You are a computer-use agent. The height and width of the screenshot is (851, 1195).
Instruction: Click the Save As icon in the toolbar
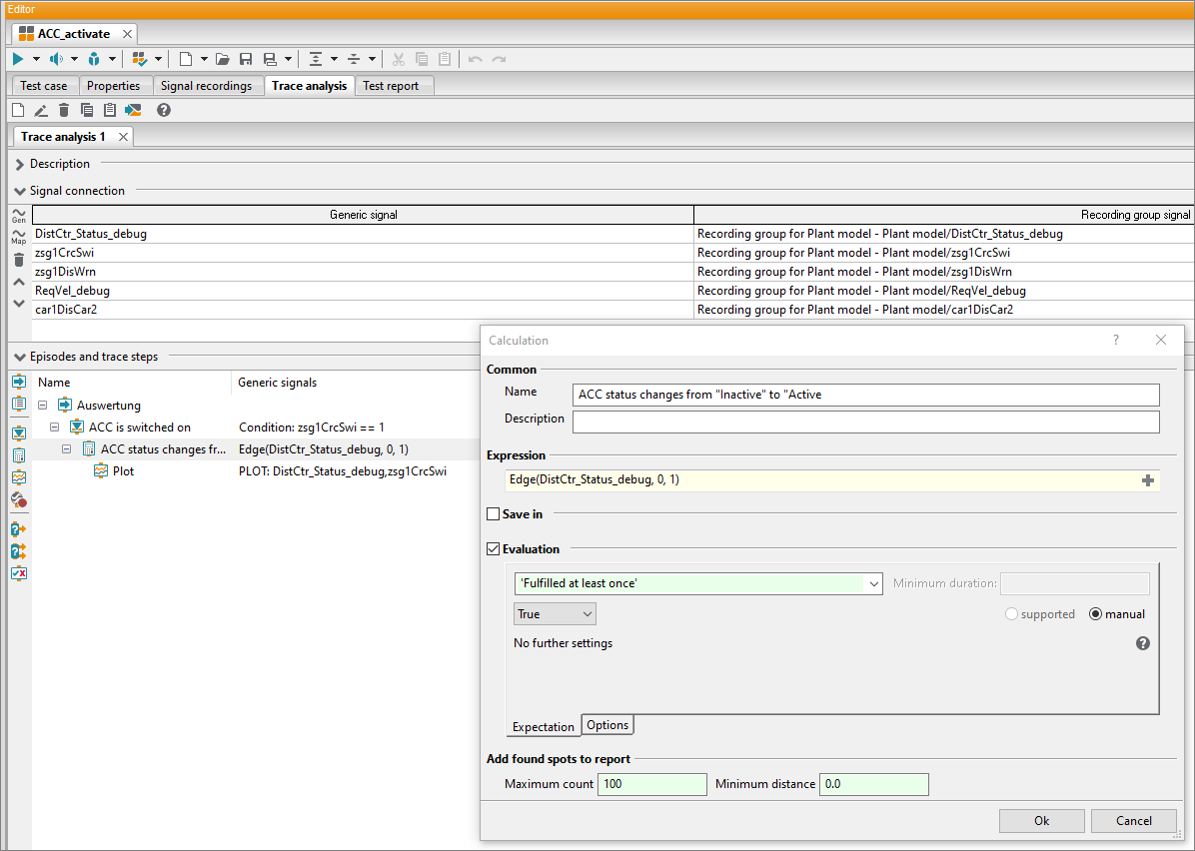coord(270,59)
